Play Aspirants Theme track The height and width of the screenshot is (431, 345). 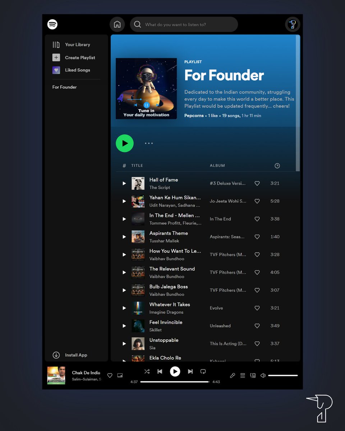click(x=124, y=237)
